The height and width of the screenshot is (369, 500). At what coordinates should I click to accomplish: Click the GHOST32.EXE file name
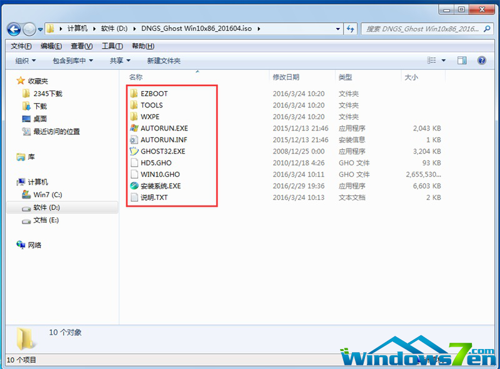click(x=163, y=151)
